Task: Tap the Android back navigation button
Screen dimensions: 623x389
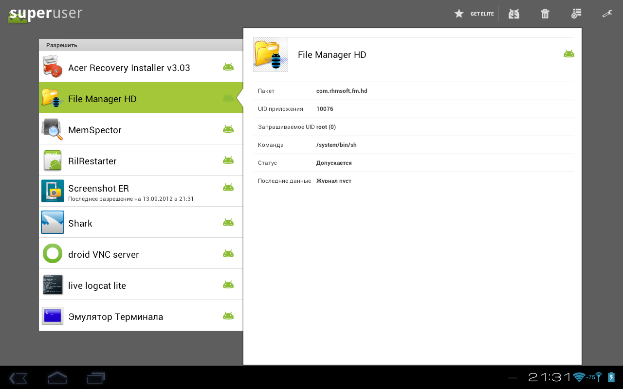Action: click(18, 378)
